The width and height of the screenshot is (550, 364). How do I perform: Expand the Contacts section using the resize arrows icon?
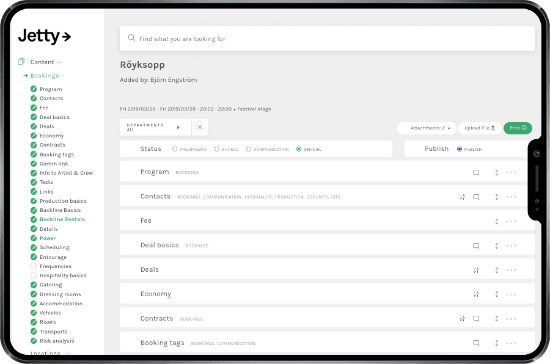[496, 197]
